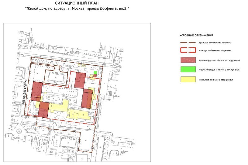Select the tall red building on the east side
The image size is (248, 165).
[x=87, y=98]
